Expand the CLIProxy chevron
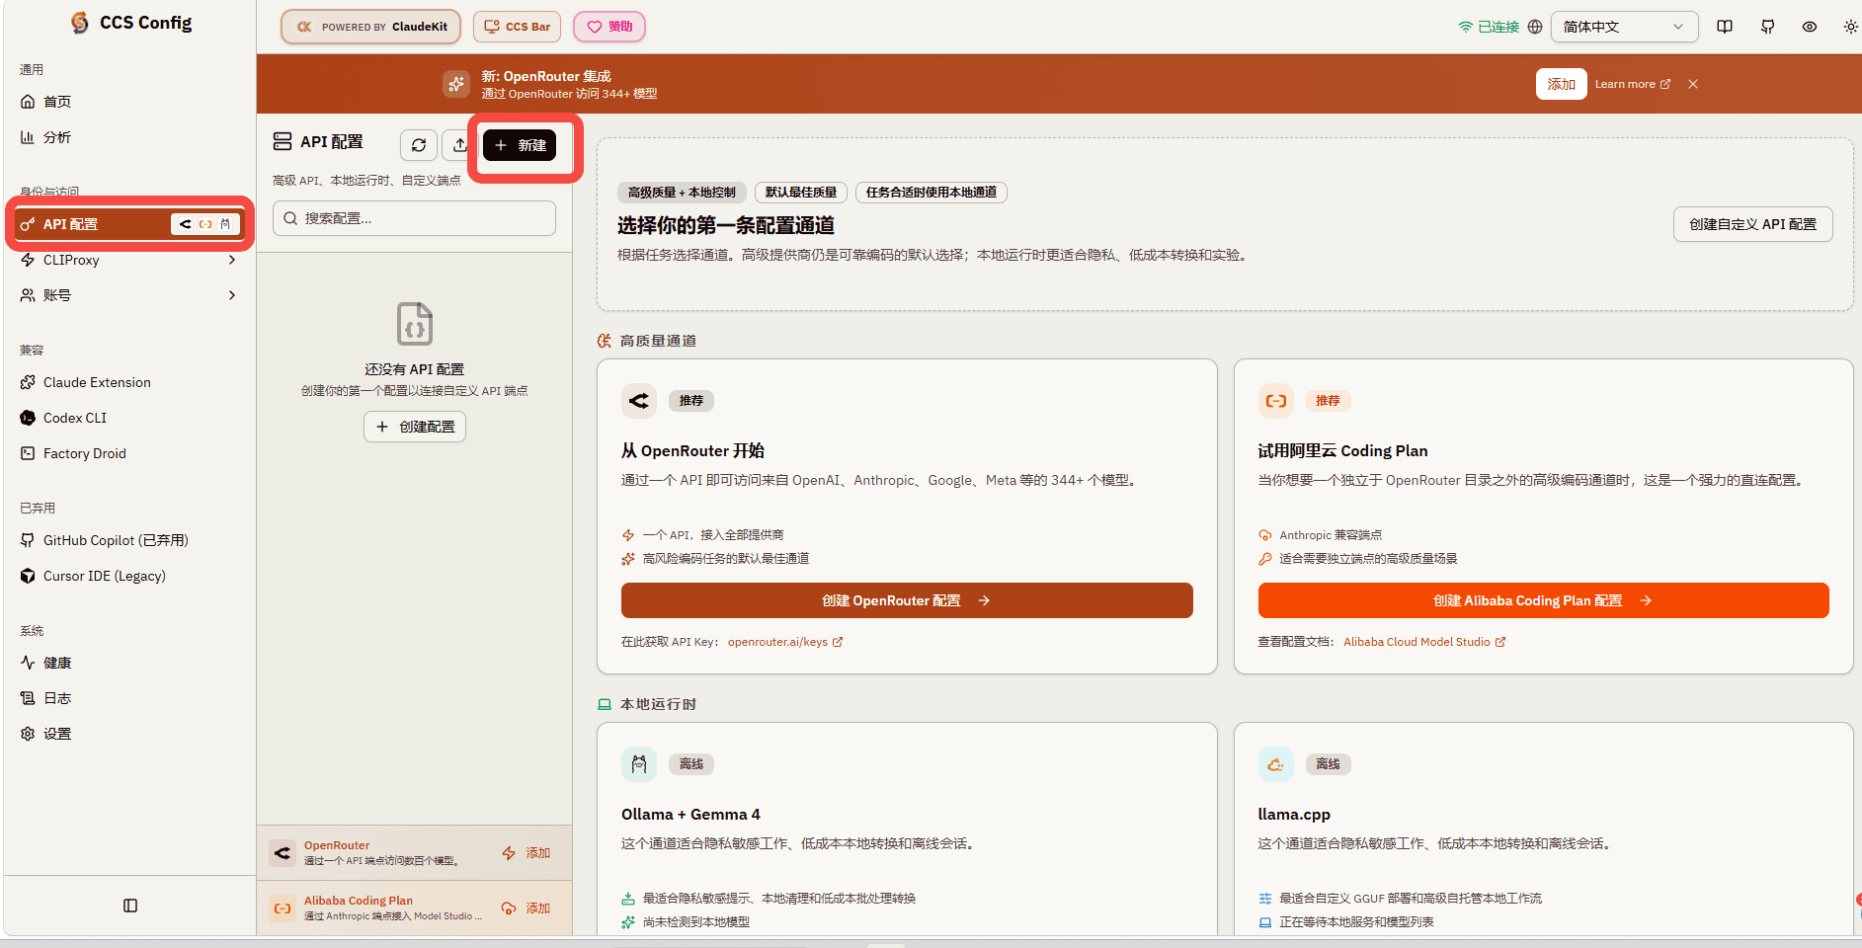1862x948 pixels. [x=232, y=260]
